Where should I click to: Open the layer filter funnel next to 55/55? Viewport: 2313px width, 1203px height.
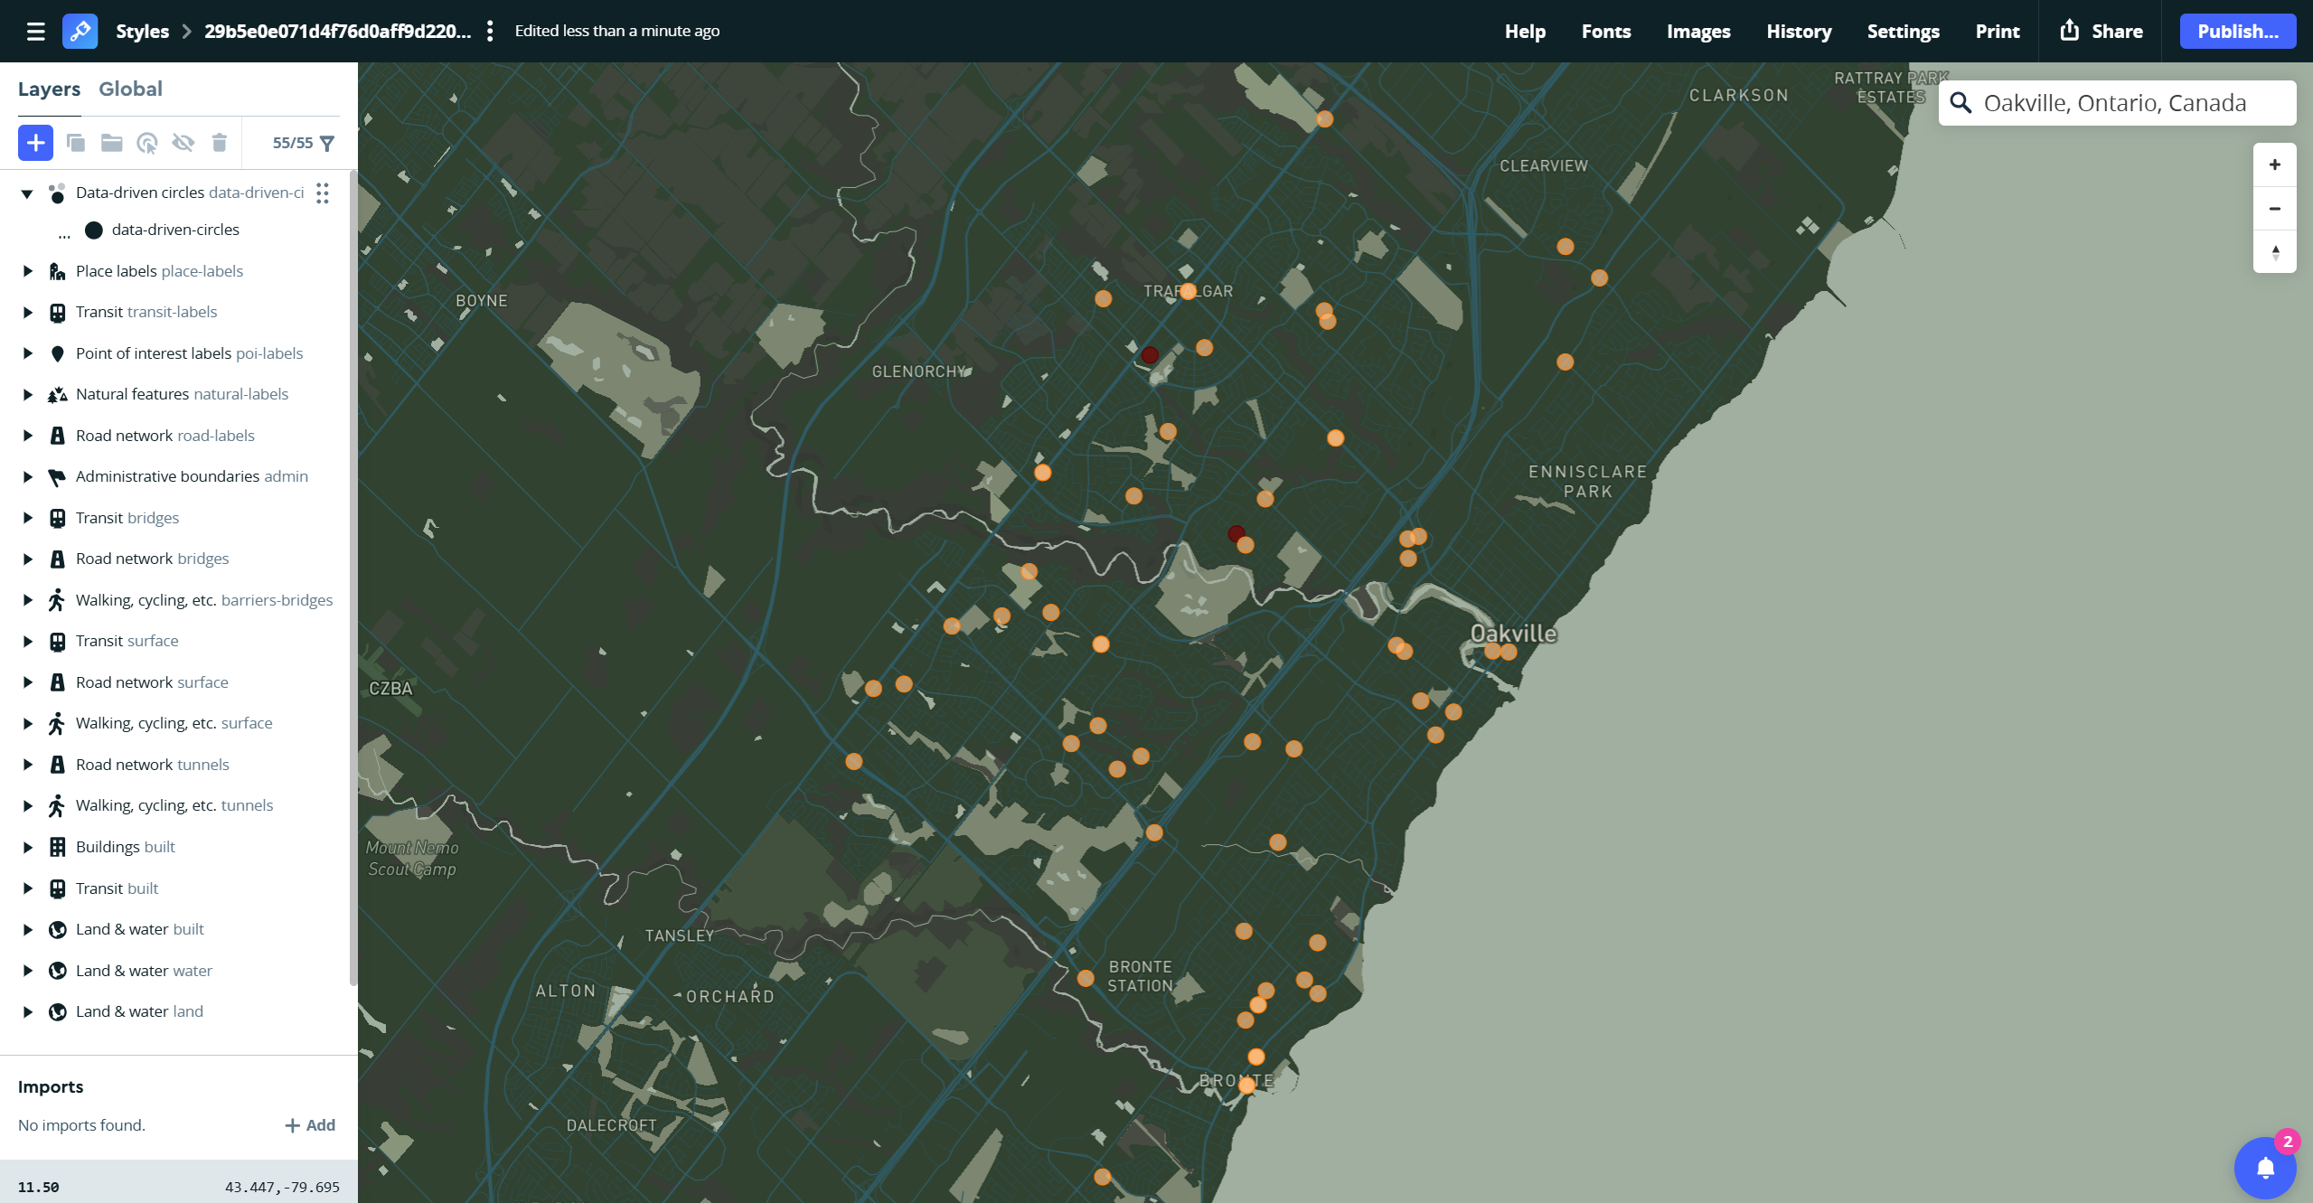click(x=327, y=142)
